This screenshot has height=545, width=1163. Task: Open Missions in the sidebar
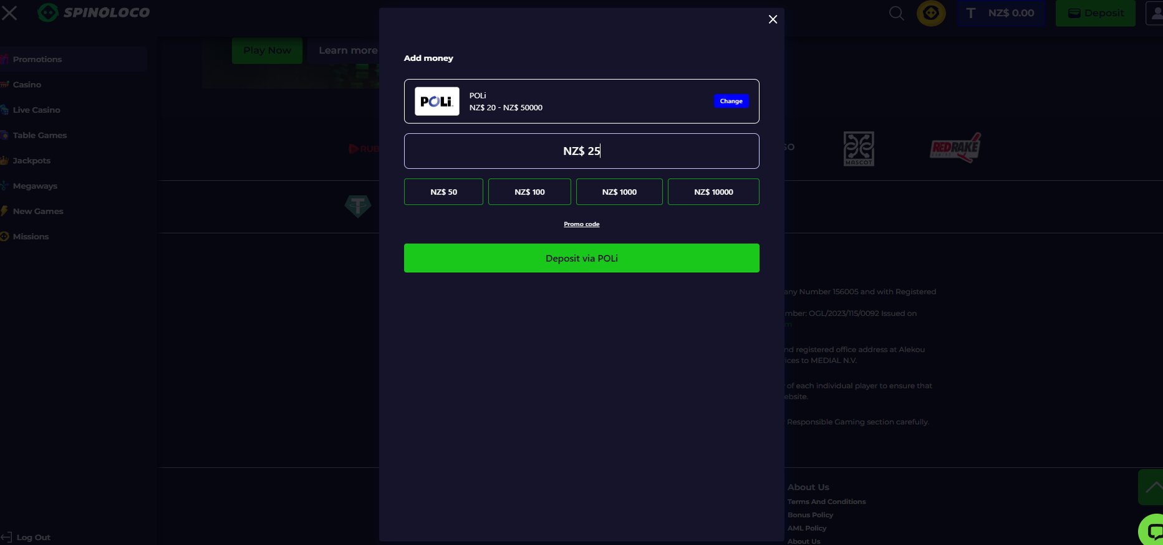pyautogui.click(x=31, y=237)
